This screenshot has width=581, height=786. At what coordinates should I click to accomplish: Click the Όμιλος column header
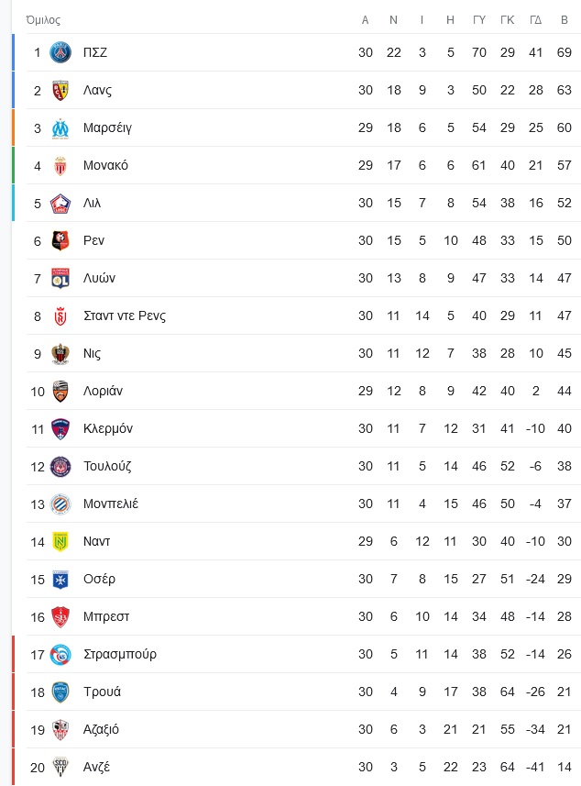[43, 20]
